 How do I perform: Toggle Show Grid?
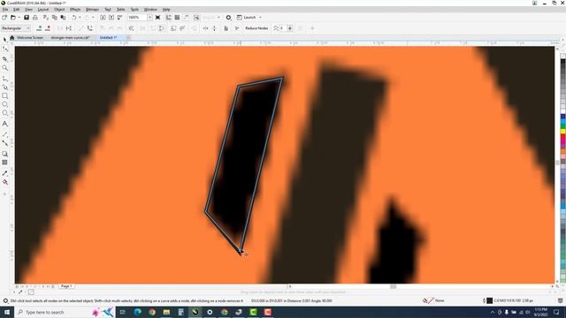coord(177,18)
